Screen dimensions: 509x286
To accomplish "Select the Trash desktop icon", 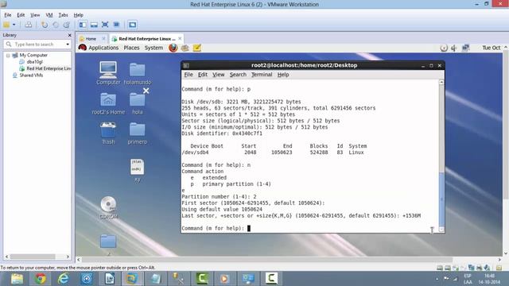I will 108,133.
